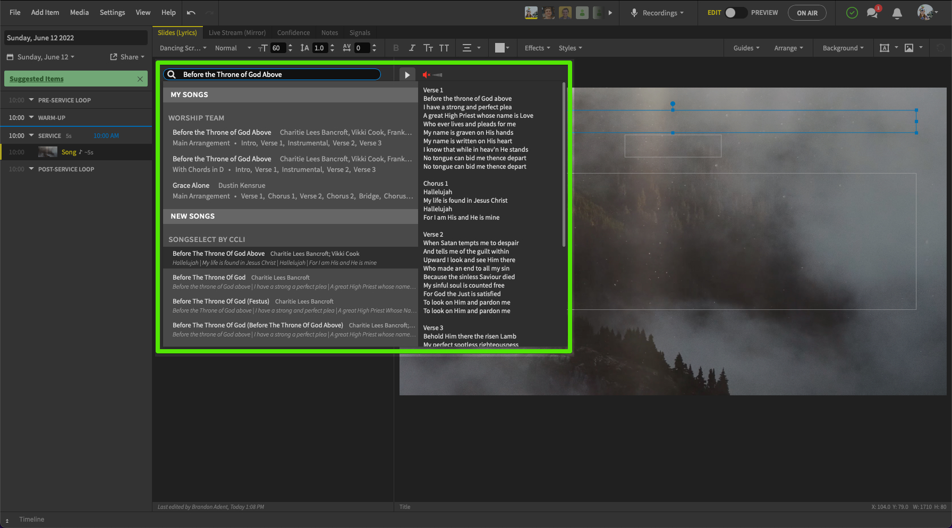This screenshot has height=528, width=952.
Task: Open the Help menu
Action: pos(168,12)
